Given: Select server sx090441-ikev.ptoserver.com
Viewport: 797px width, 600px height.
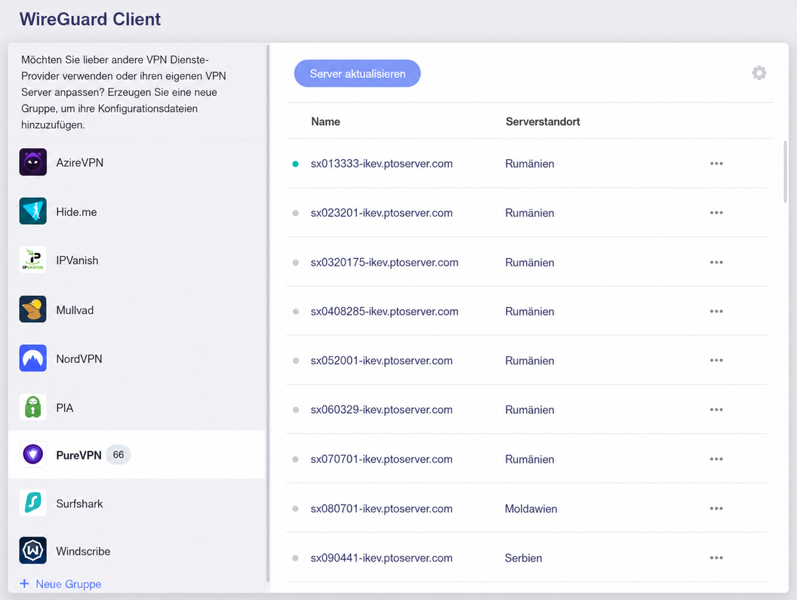Looking at the screenshot, I should pyautogui.click(x=382, y=558).
